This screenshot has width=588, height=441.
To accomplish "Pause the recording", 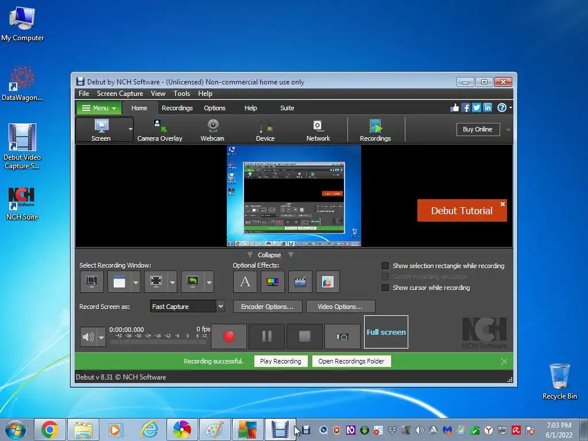I will point(266,336).
